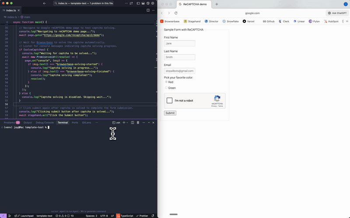Select the Green color radio button

tap(166, 88)
